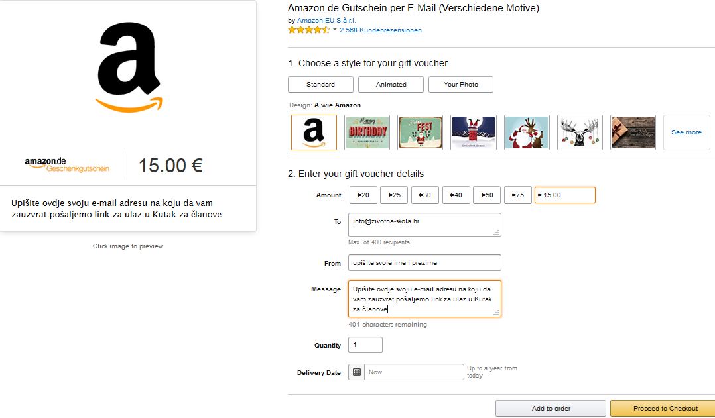This screenshot has height=418, width=715.
Task: Select the €75 amount option
Action: (x=518, y=195)
